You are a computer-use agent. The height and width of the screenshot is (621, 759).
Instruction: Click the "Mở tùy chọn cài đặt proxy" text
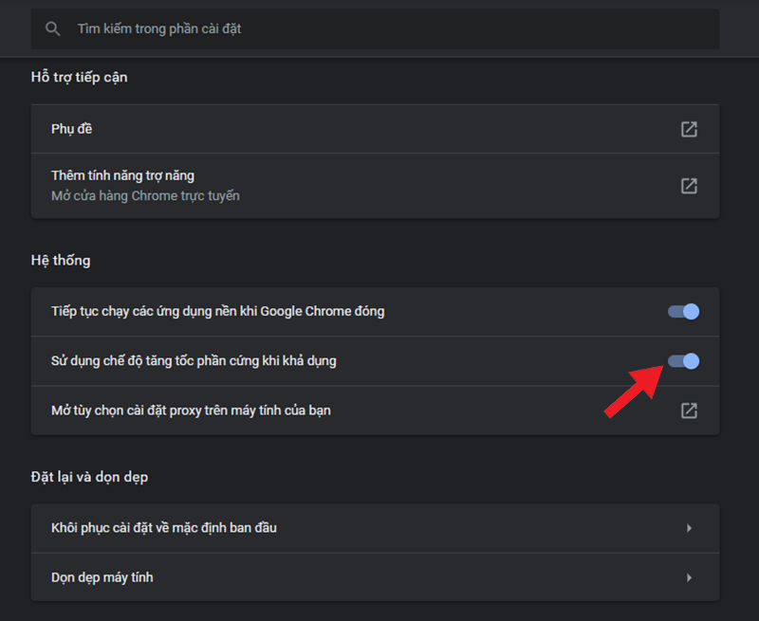[x=191, y=411]
